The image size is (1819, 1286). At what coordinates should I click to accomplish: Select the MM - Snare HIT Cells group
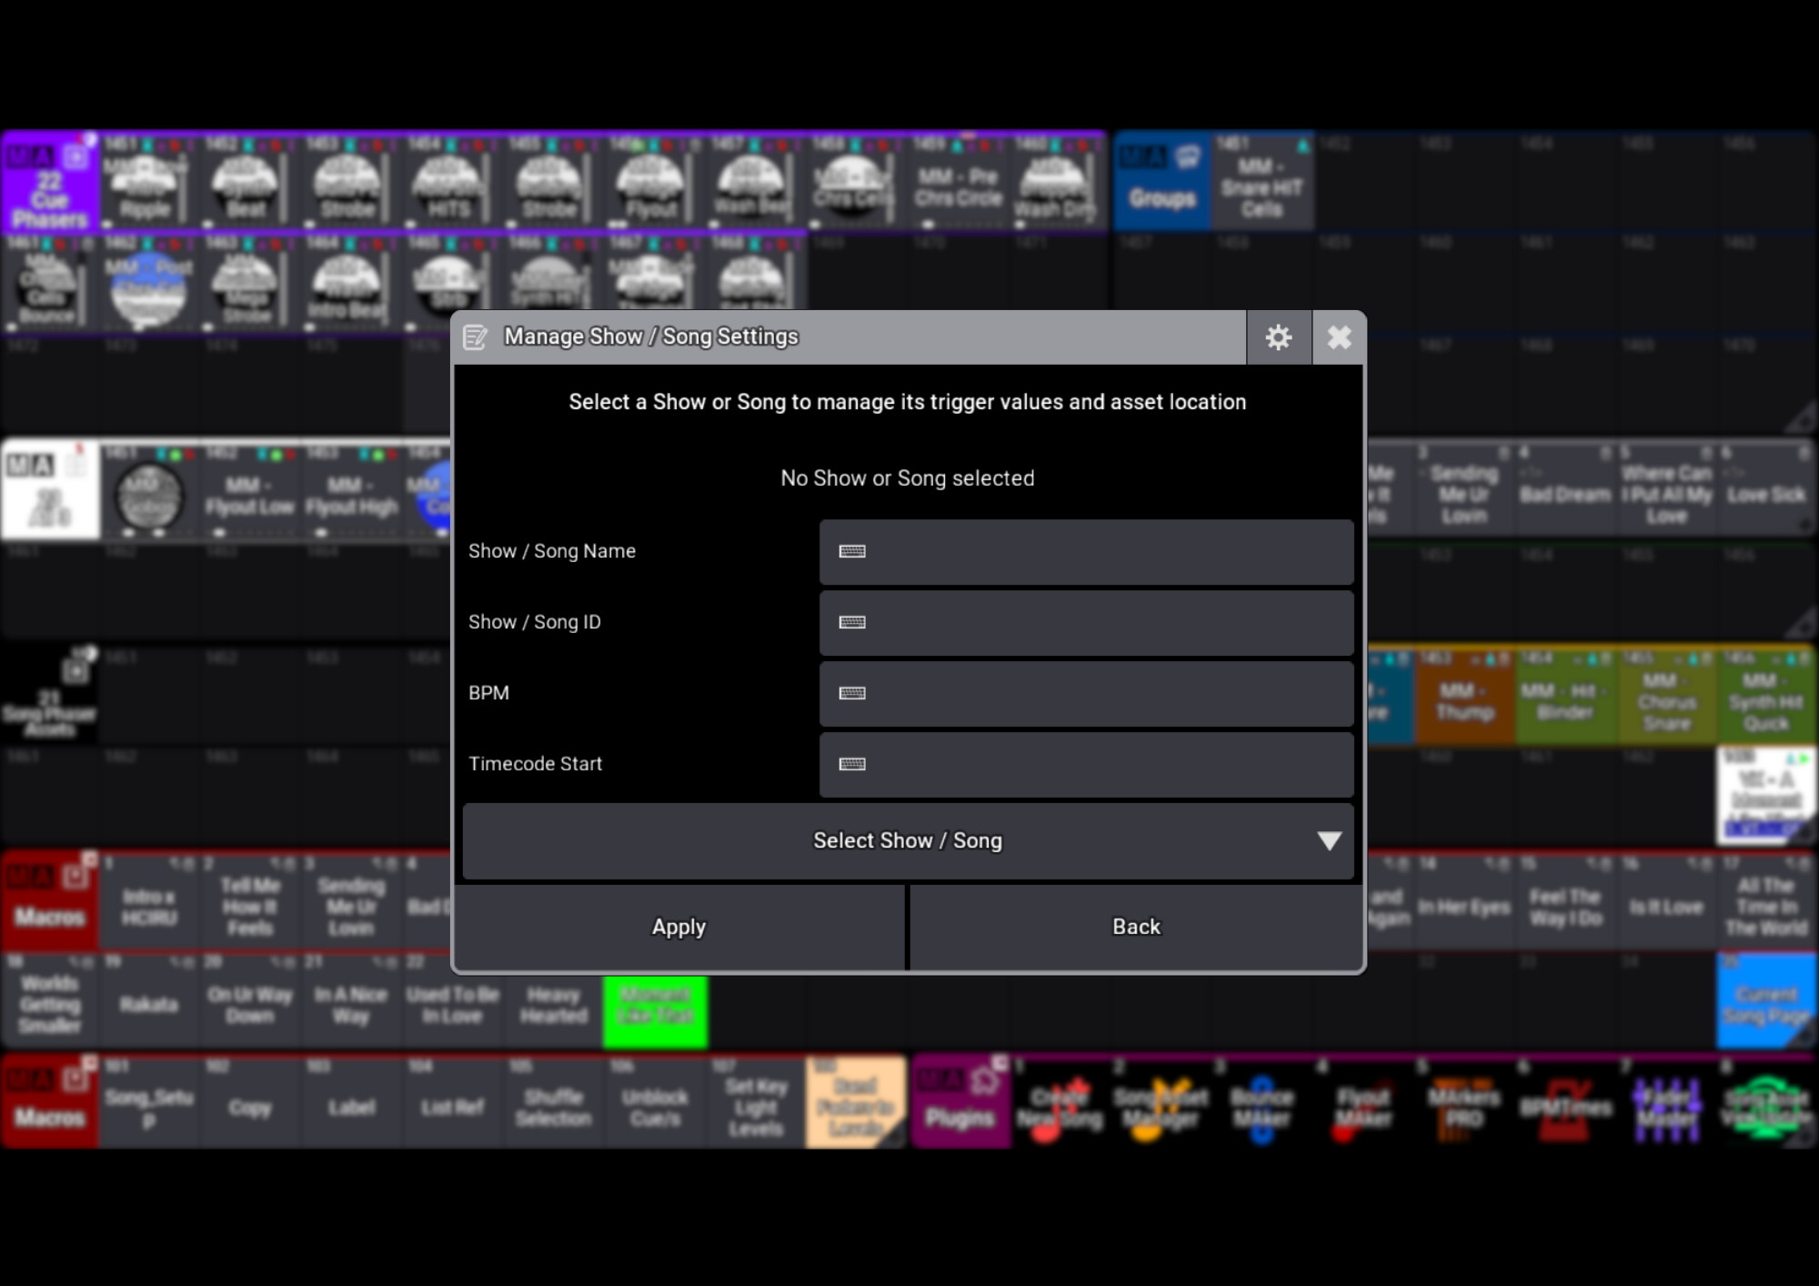(1262, 181)
